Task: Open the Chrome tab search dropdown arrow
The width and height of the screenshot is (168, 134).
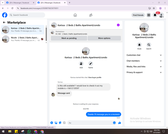Action: tap(2, 3)
